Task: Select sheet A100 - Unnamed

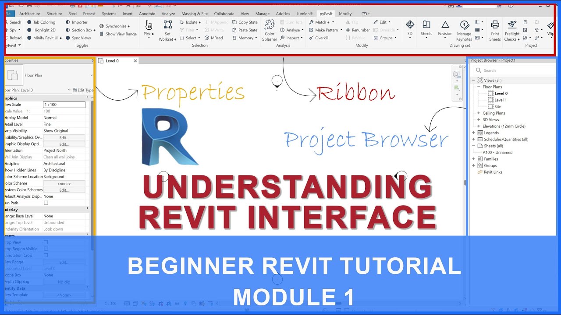Action: pos(497,153)
